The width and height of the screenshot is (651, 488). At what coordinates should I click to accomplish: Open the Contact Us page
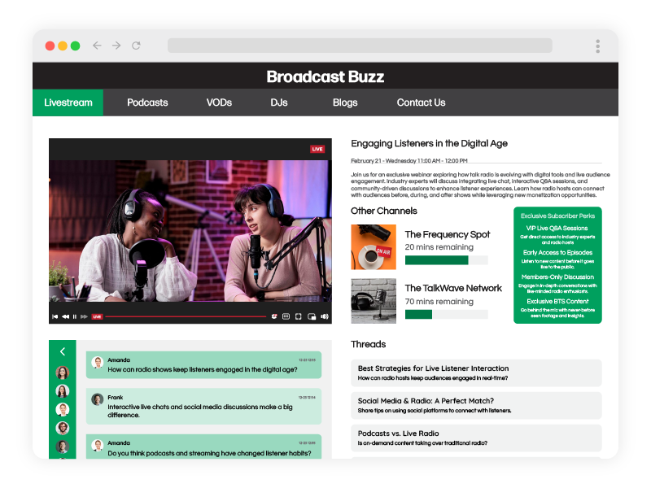pyautogui.click(x=421, y=102)
